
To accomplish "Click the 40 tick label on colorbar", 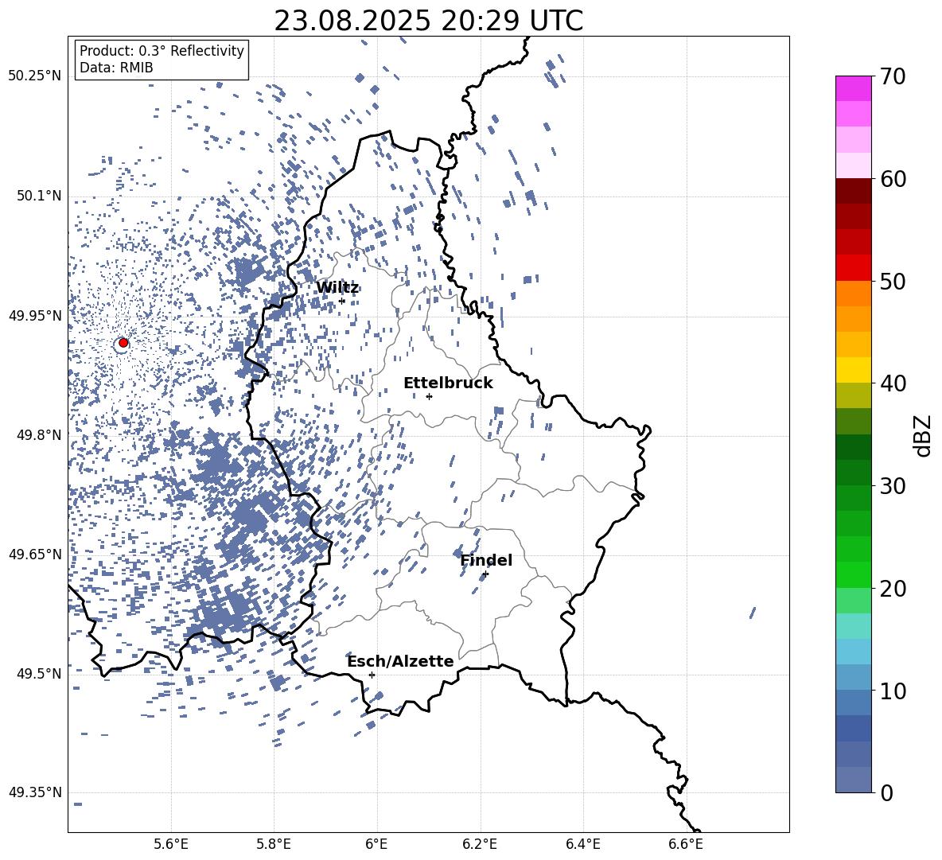I will coord(893,383).
